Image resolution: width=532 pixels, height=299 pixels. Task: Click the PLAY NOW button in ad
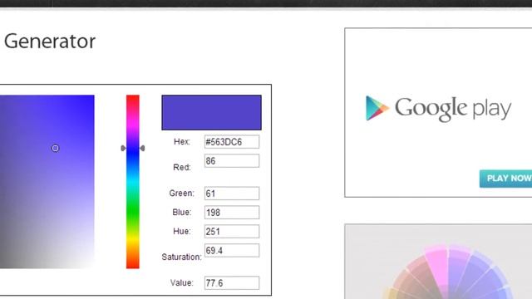pos(506,179)
